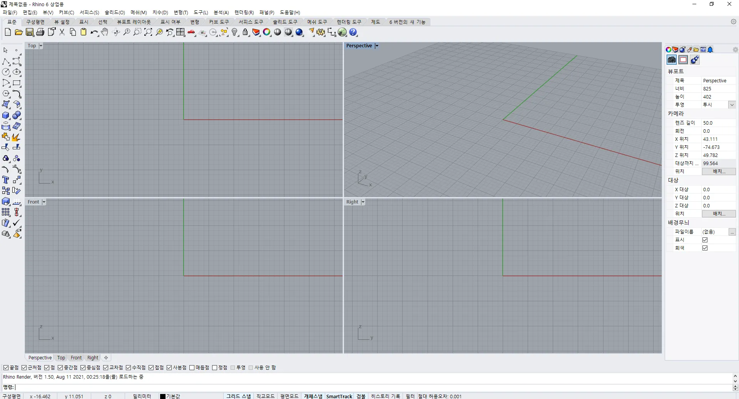The width and height of the screenshot is (739, 399).
Task: Toggle 그리드 스냅 in status bar
Action: pos(238,396)
